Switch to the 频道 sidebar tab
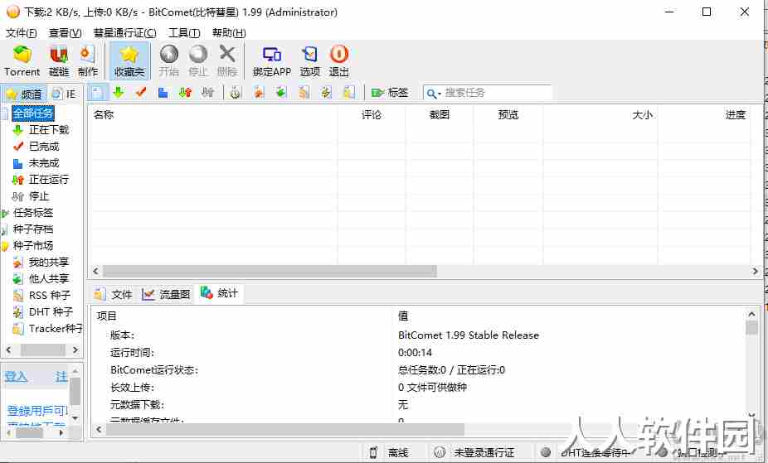 (x=25, y=94)
